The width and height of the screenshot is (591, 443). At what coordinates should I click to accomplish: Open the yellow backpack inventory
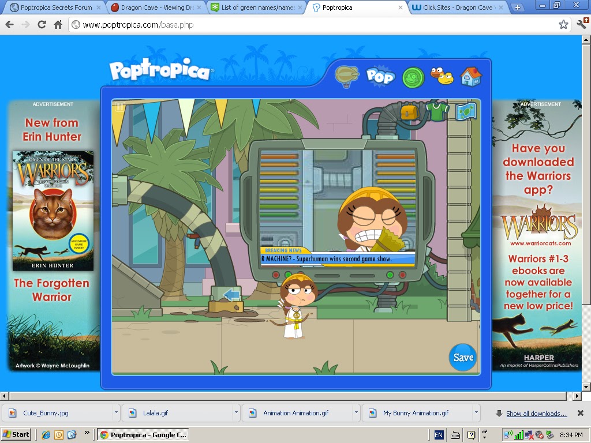(x=409, y=112)
